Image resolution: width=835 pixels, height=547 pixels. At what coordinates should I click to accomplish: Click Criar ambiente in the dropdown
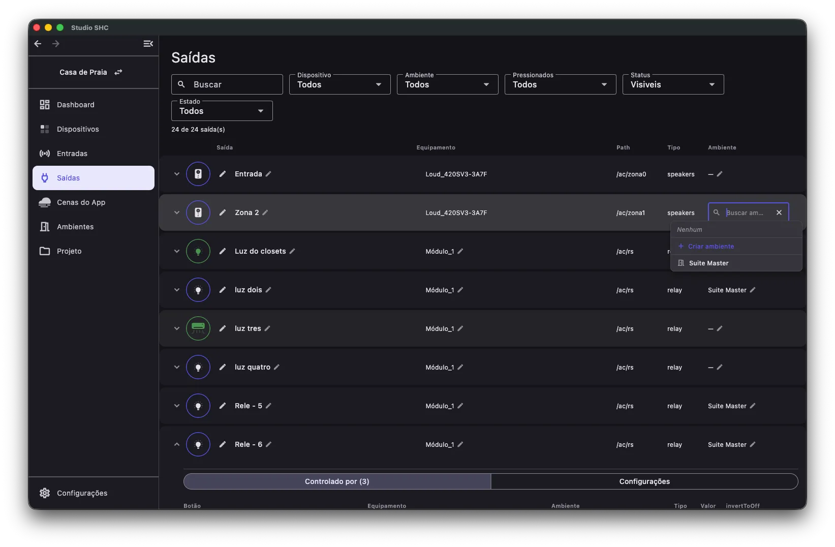tap(736, 246)
